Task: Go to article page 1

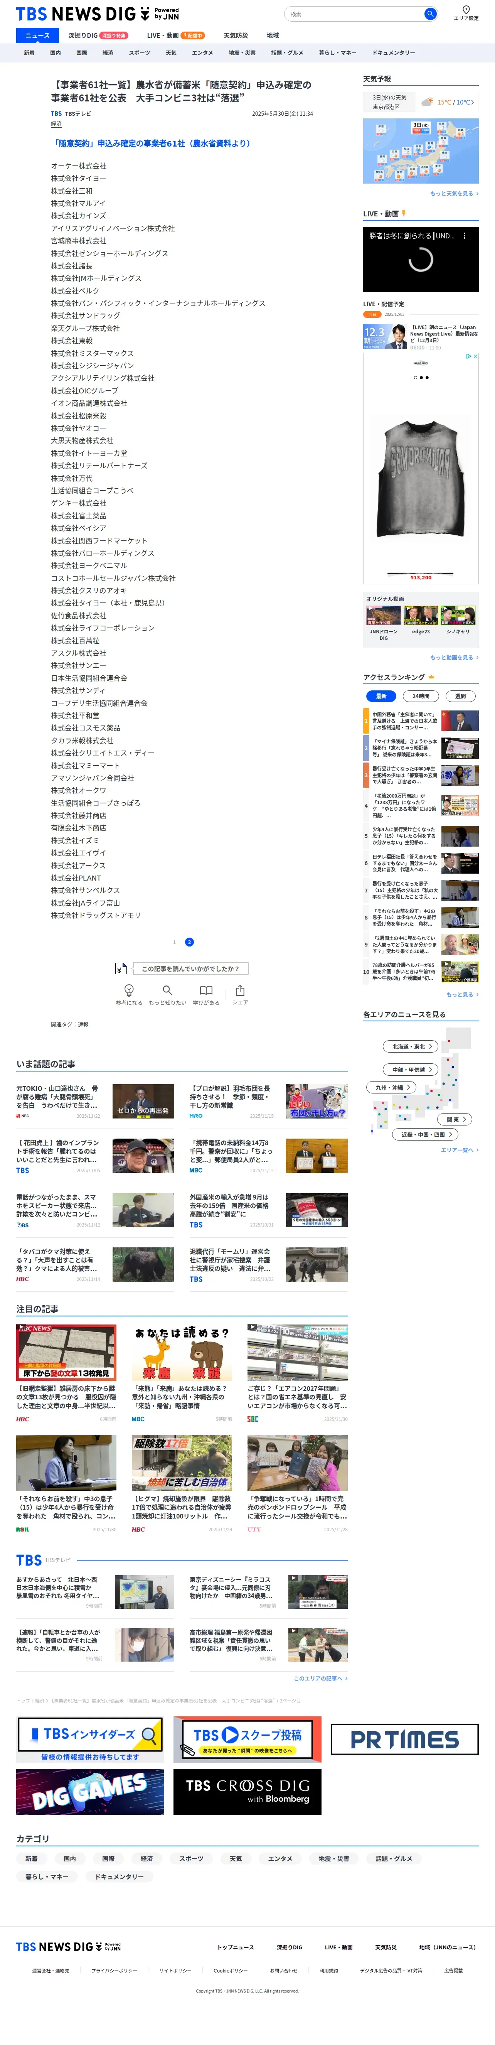Action: 175,942
